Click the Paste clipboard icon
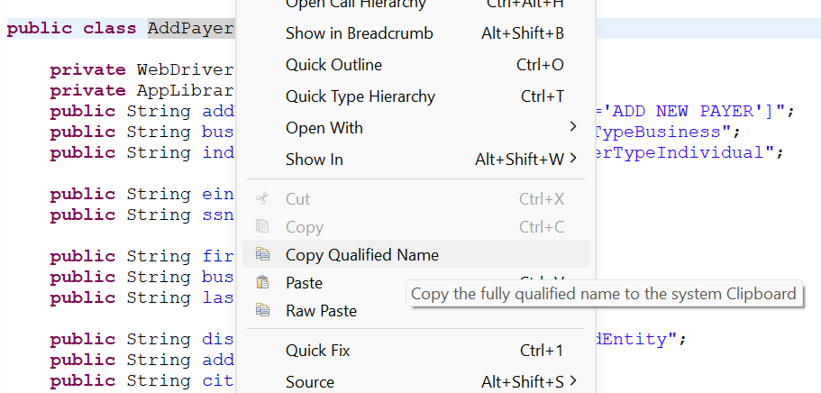 click(262, 283)
